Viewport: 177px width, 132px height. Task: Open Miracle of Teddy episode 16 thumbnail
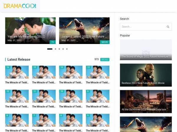[x=17, y=72]
